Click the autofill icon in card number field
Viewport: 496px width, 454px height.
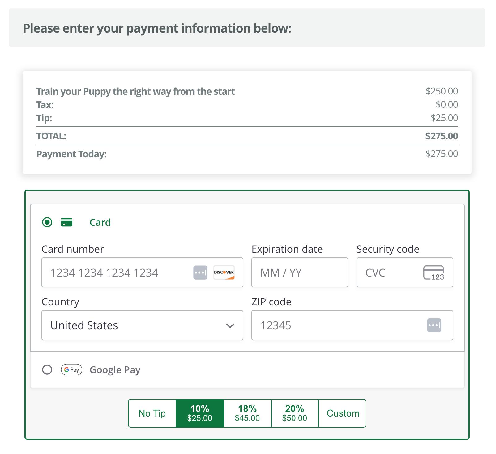click(x=200, y=273)
